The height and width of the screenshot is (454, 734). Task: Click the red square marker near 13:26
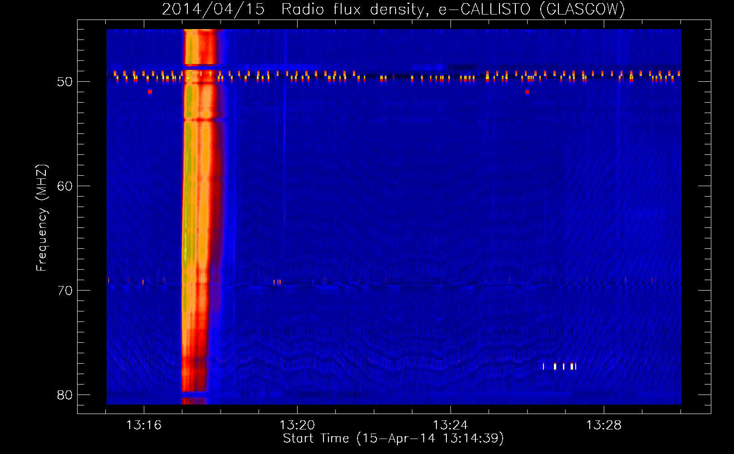[527, 92]
